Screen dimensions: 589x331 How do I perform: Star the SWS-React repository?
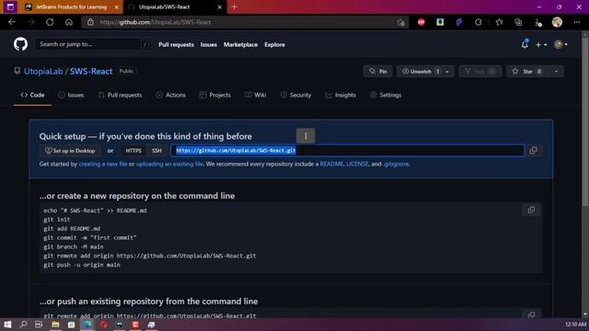527,72
